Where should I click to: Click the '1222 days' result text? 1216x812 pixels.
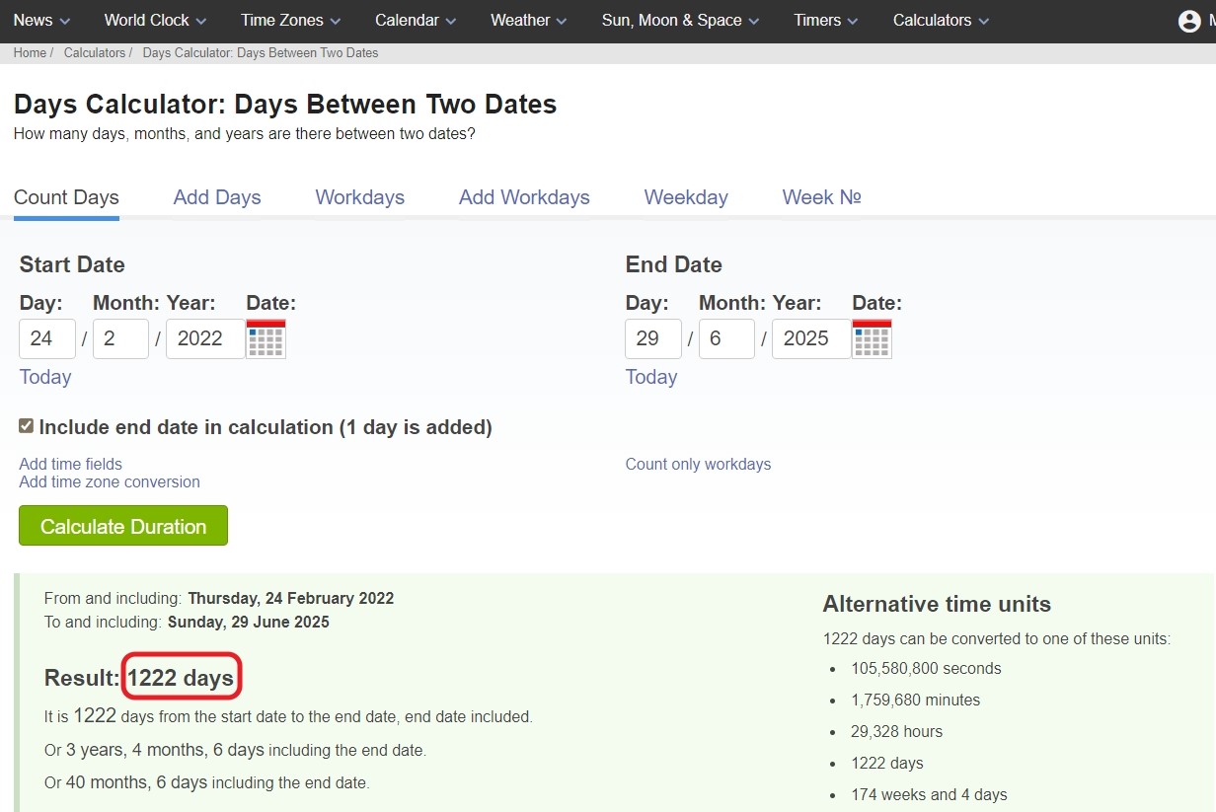(181, 678)
